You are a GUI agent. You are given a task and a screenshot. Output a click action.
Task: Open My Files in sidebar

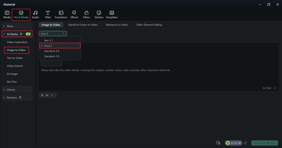12,82
